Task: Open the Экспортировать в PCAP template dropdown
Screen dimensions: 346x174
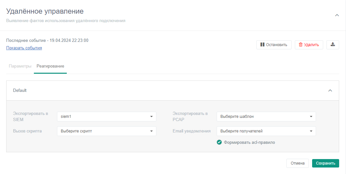Action: pos(266,117)
